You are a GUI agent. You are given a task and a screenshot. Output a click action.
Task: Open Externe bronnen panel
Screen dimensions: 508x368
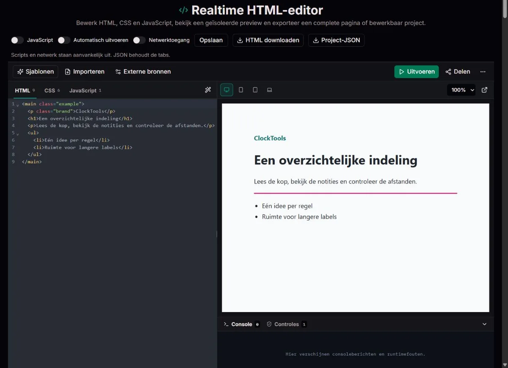143,72
